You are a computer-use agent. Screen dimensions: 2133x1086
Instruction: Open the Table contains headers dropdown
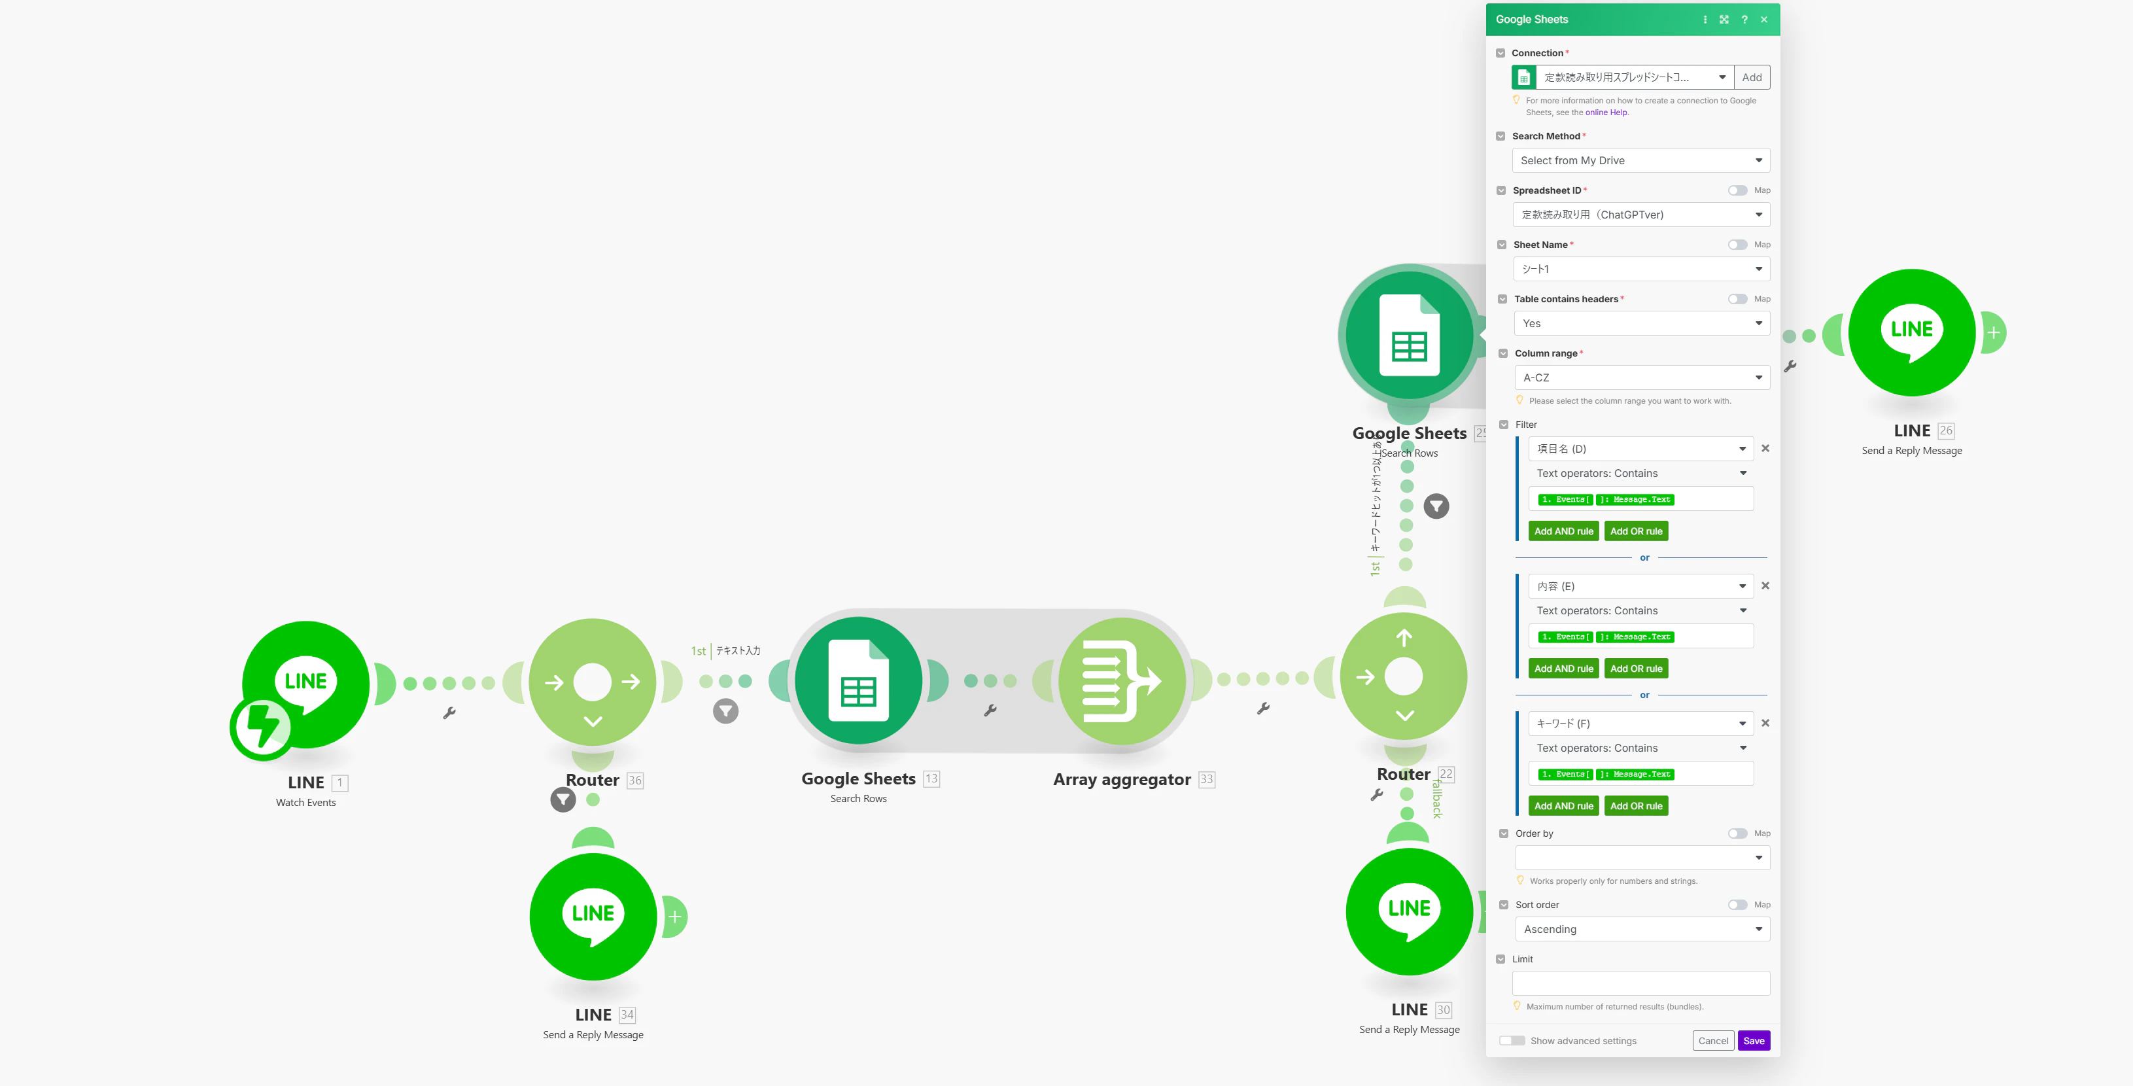[x=1642, y=323]
